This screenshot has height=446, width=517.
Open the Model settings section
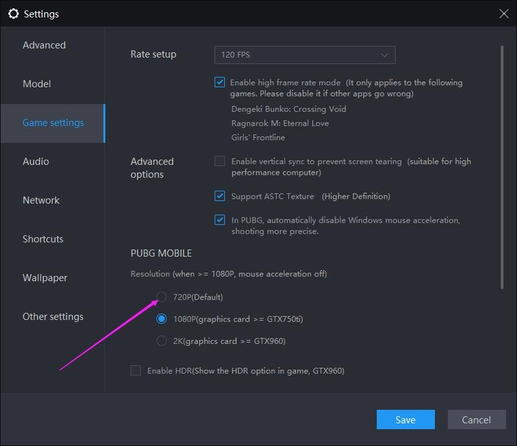tap(37, 83)
